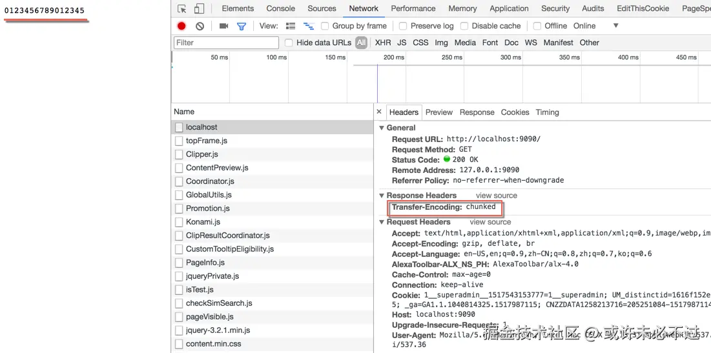View source of Request Headers
This screenshot has height=353, width=711.
coord(490,222)
